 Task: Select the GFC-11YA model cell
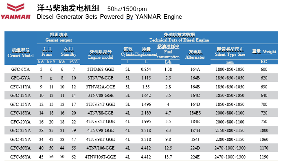[x=20, y=87]
